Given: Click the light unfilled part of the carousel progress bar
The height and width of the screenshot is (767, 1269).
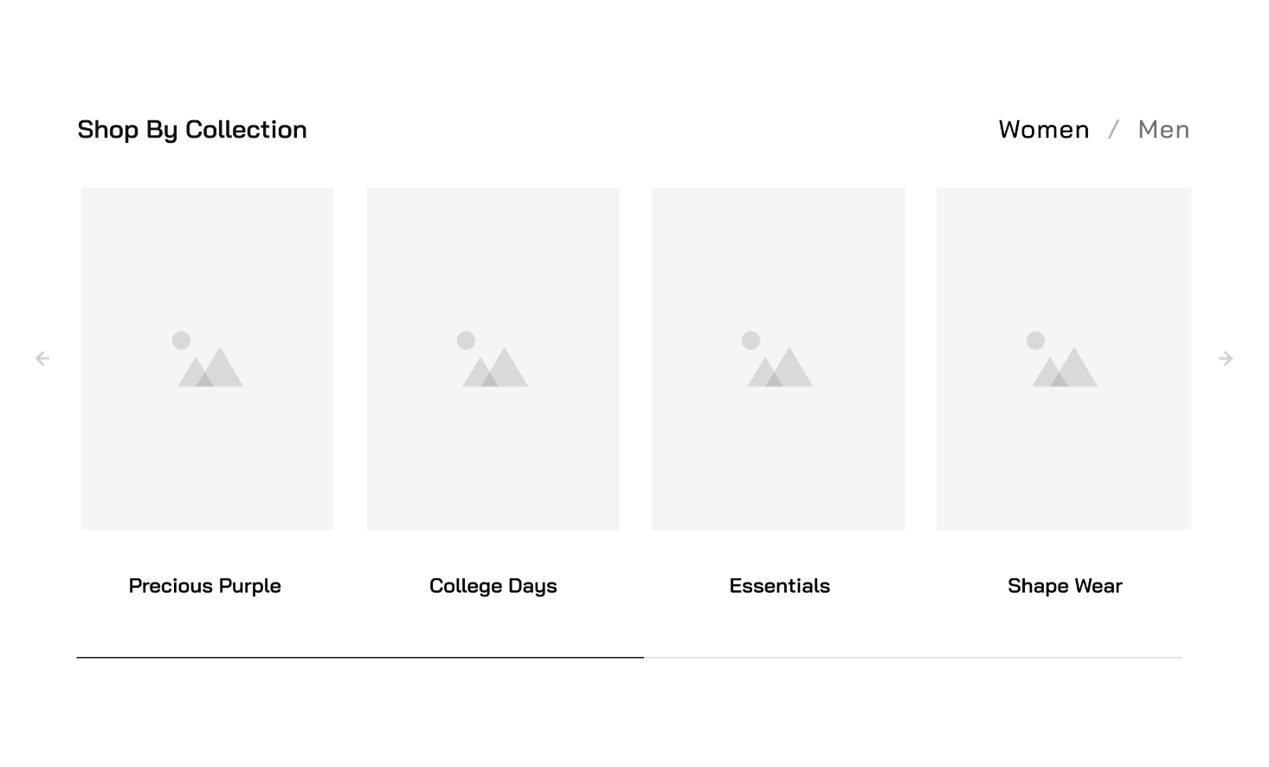Looking at the screenshot, I should tap(913, 658).
